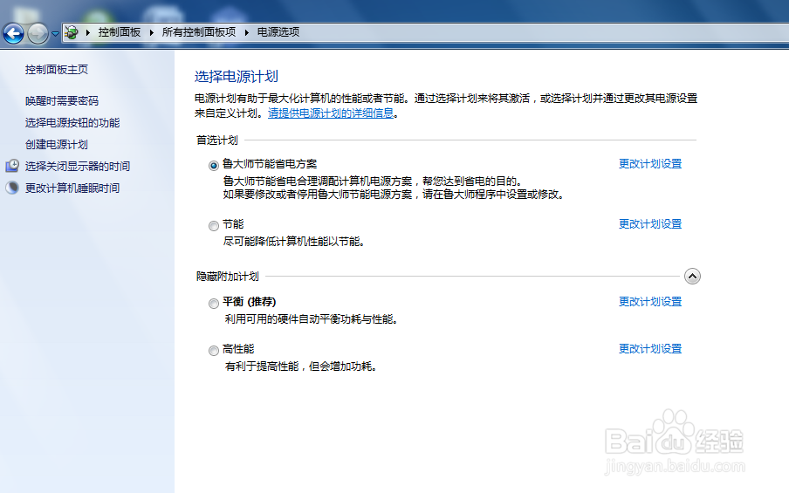Click description 有利于提高性能，但会增加功耗。
The width and height of the screenshot is (789, 493).
[x=301, y=366]
